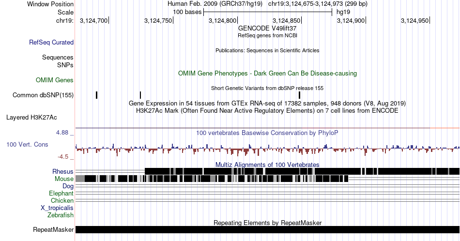Viewport: 460px width, 241px height.
Task: Click the 3,124,900 ruler position
Action: [351, 20]
